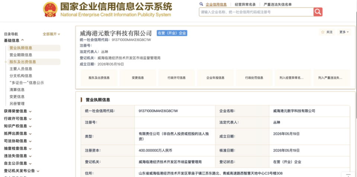
Task: Click the 行政许可信息 card button
Action: 177,78
